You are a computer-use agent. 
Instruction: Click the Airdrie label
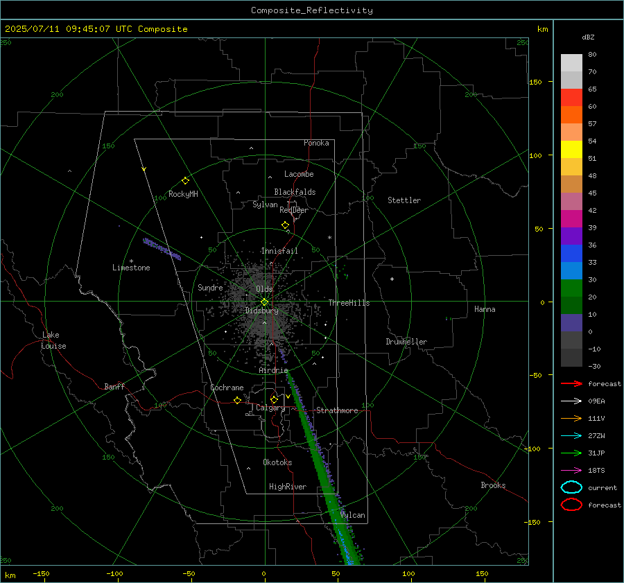(273, 370)
